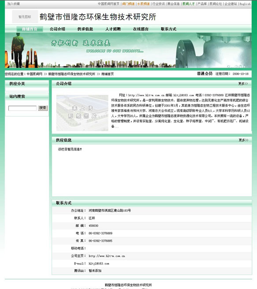The width and height of the screenshot is (257, 289).
Task: Click postal code 458030
Action: (x=93, y=226)
